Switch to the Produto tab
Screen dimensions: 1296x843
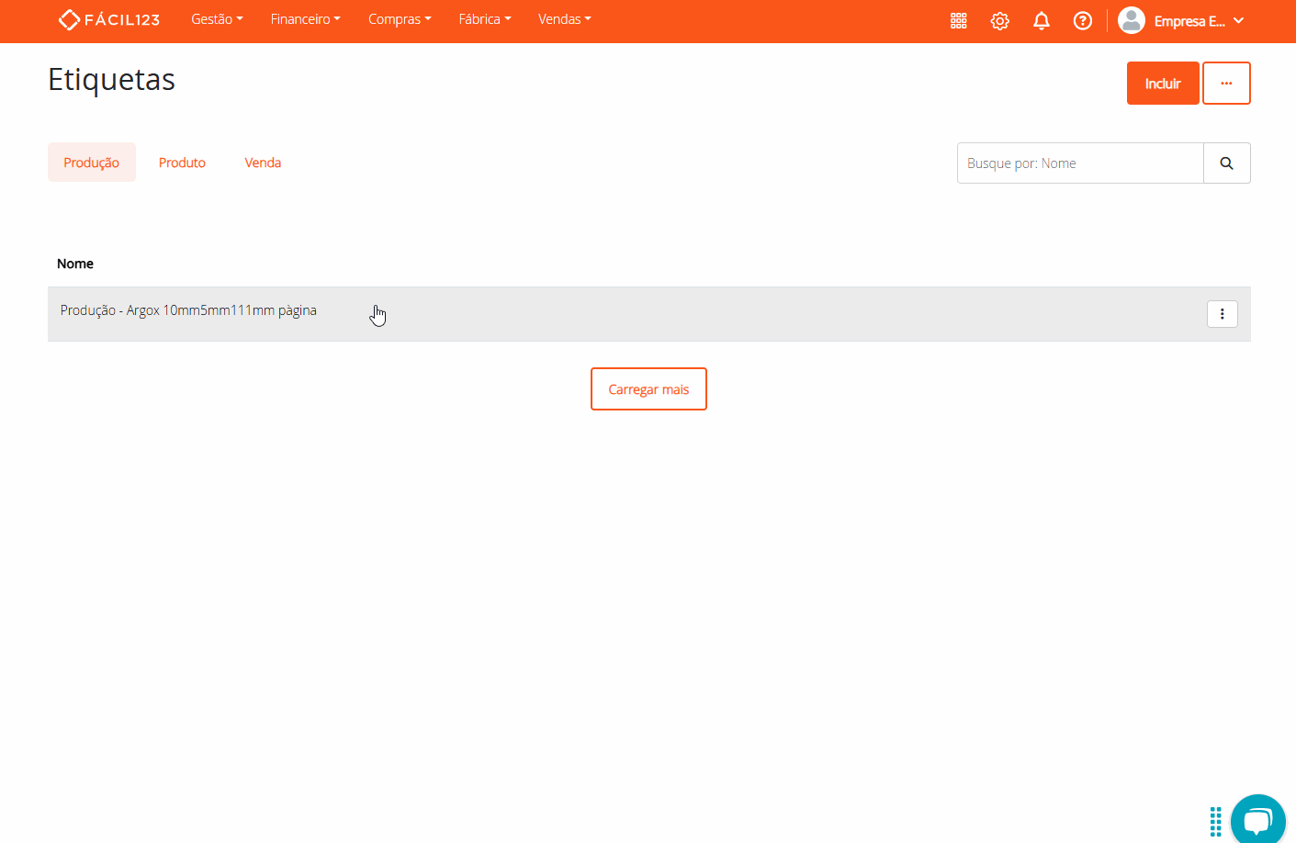(x=182, y=163)
